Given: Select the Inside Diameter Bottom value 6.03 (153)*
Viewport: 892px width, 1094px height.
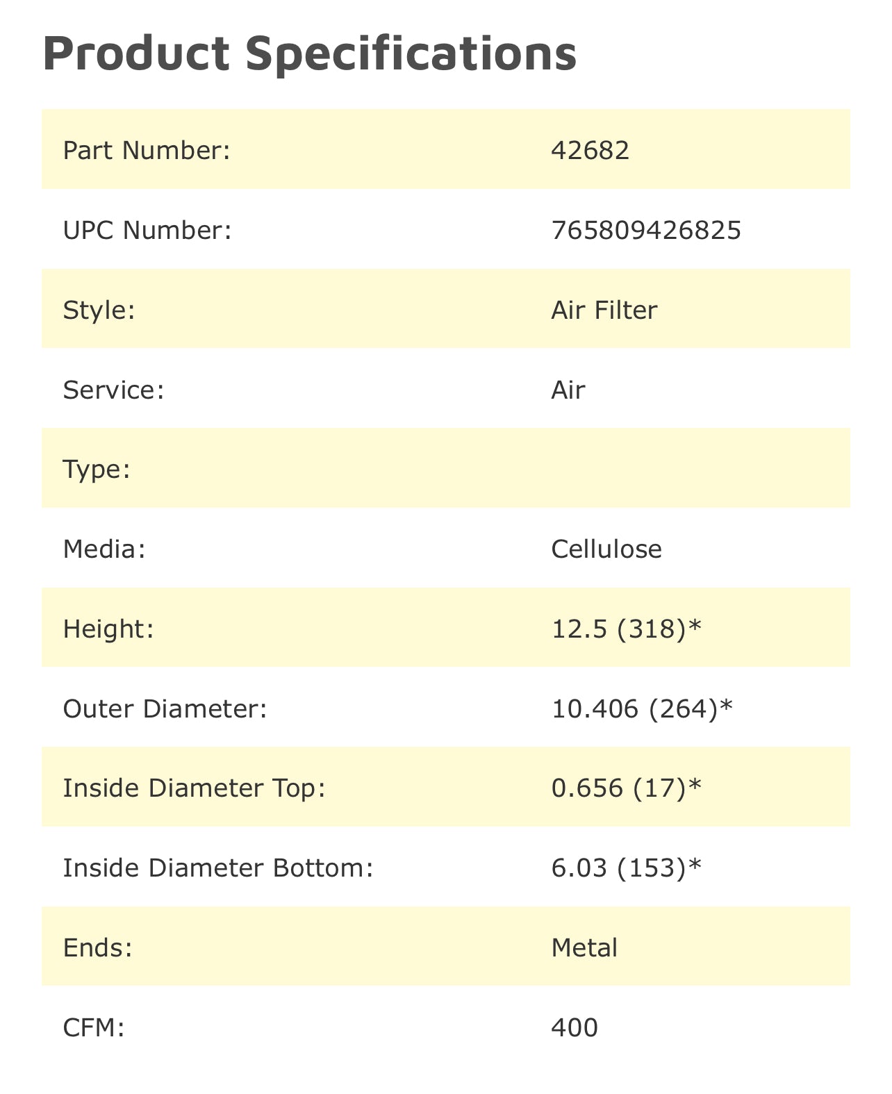Looking at the screenshot, I should coord(626,868).
